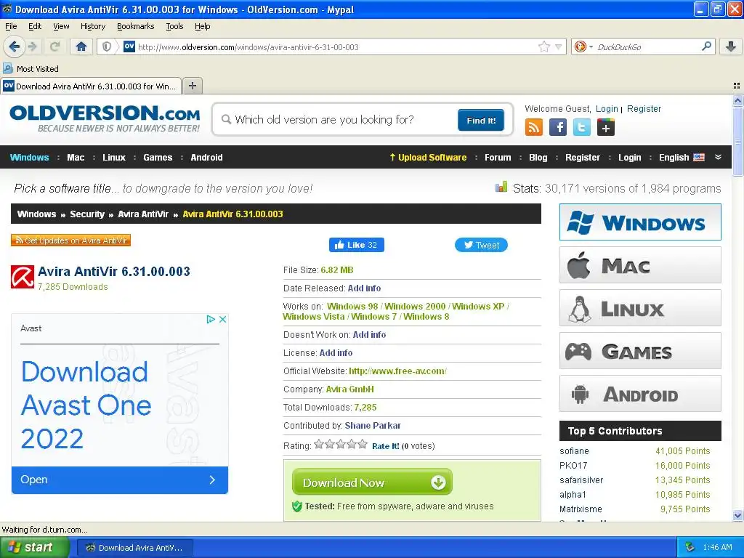Click the Security breadcrumb
Image resolution: width=744 pixels, height=558 pixels.
coord(87,214)
